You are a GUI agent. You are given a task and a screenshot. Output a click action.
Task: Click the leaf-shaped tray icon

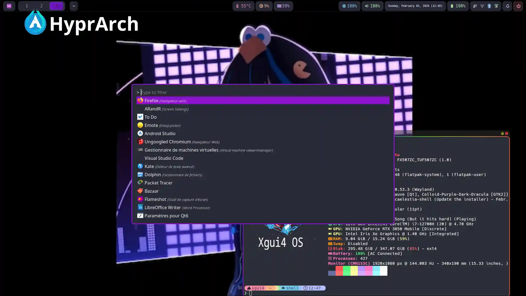click(475, 6)
